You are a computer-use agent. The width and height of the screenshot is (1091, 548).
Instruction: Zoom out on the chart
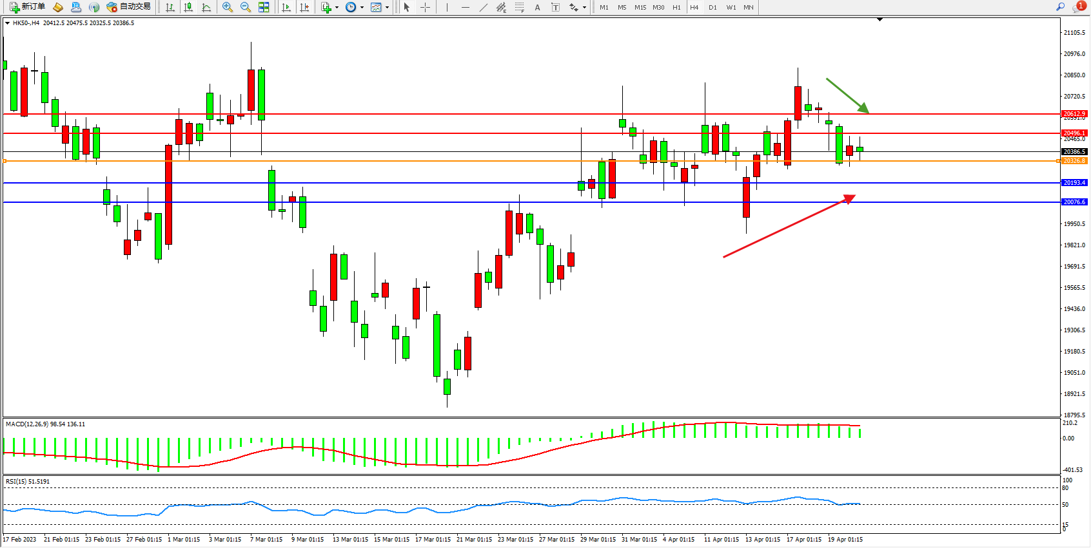(245, 7)
